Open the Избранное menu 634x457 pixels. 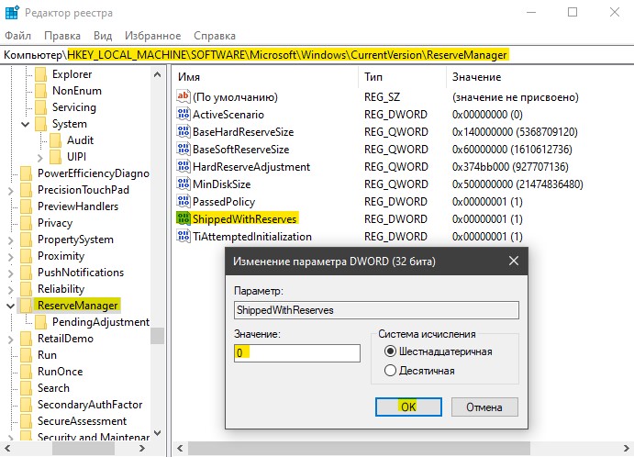(153, 36)
